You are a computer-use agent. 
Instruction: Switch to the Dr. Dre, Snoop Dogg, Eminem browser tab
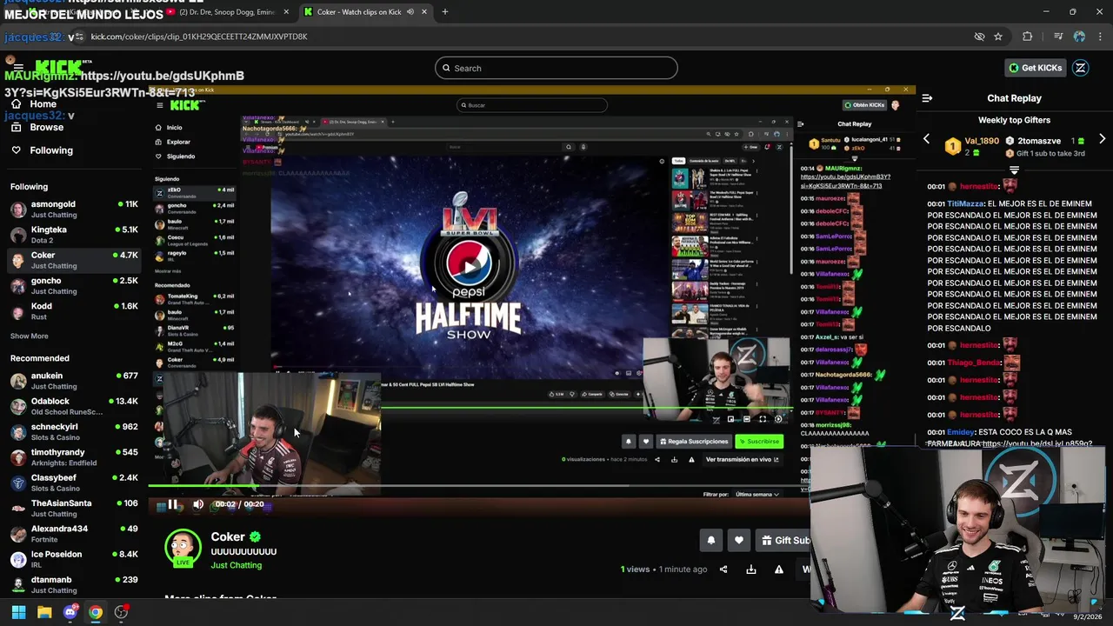click(228, 12)
